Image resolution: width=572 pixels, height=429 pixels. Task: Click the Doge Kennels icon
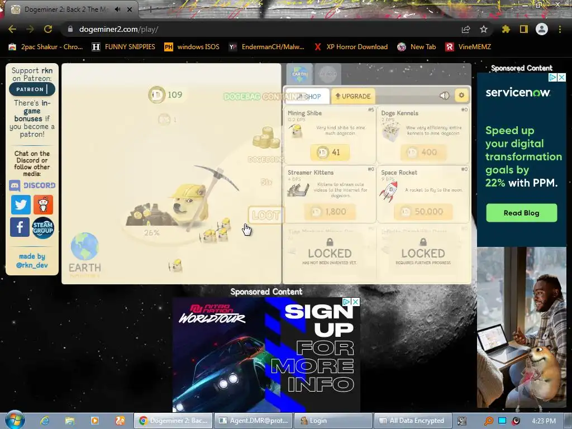(390, 131)
